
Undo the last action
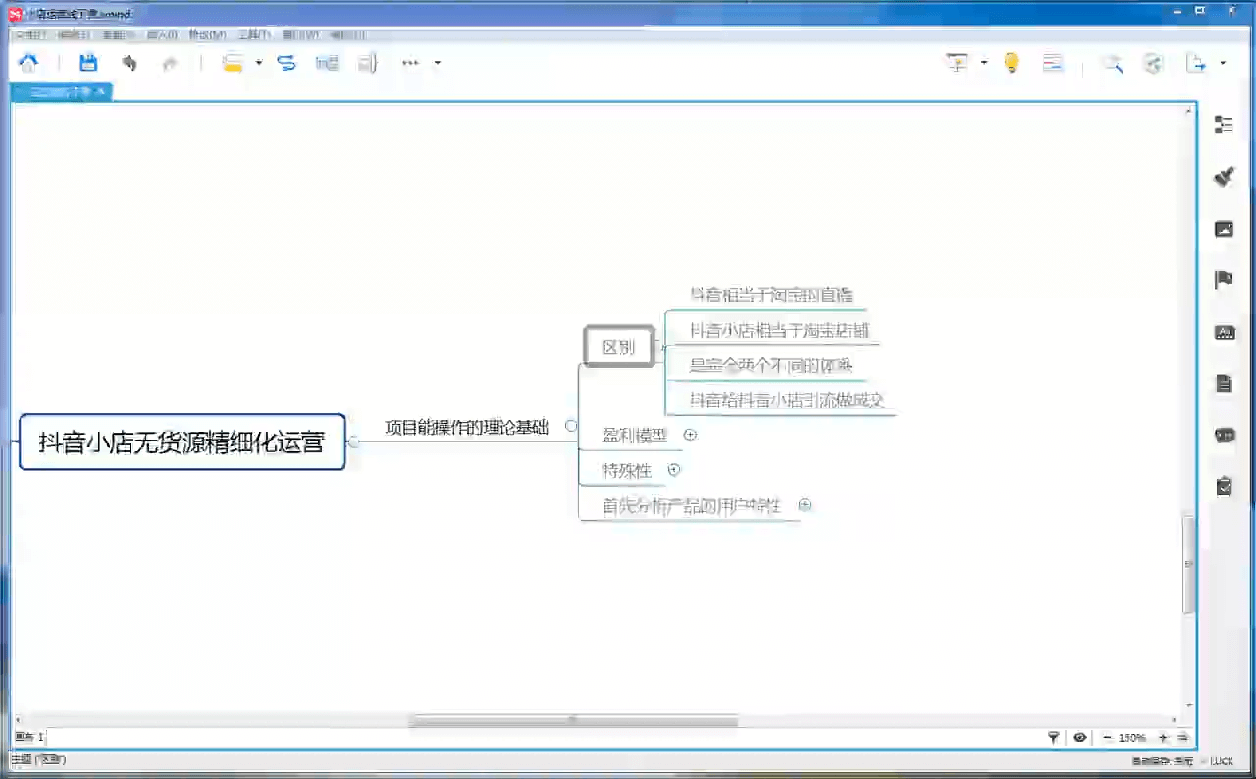(x=130, y=63)
